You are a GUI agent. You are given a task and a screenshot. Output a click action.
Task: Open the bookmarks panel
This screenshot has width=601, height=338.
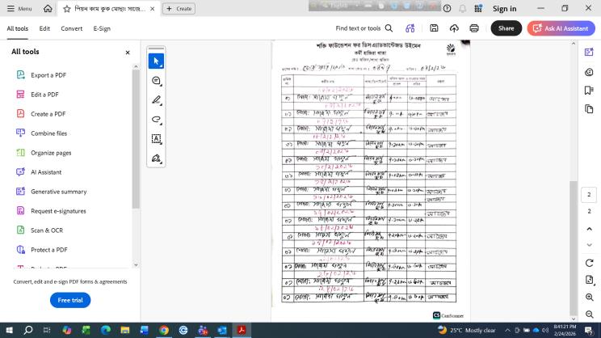pos(589,91)
